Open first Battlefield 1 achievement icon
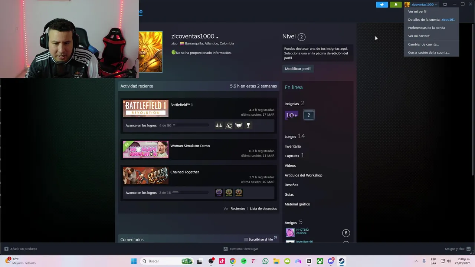475x267 pixels. tap(219, 125)
